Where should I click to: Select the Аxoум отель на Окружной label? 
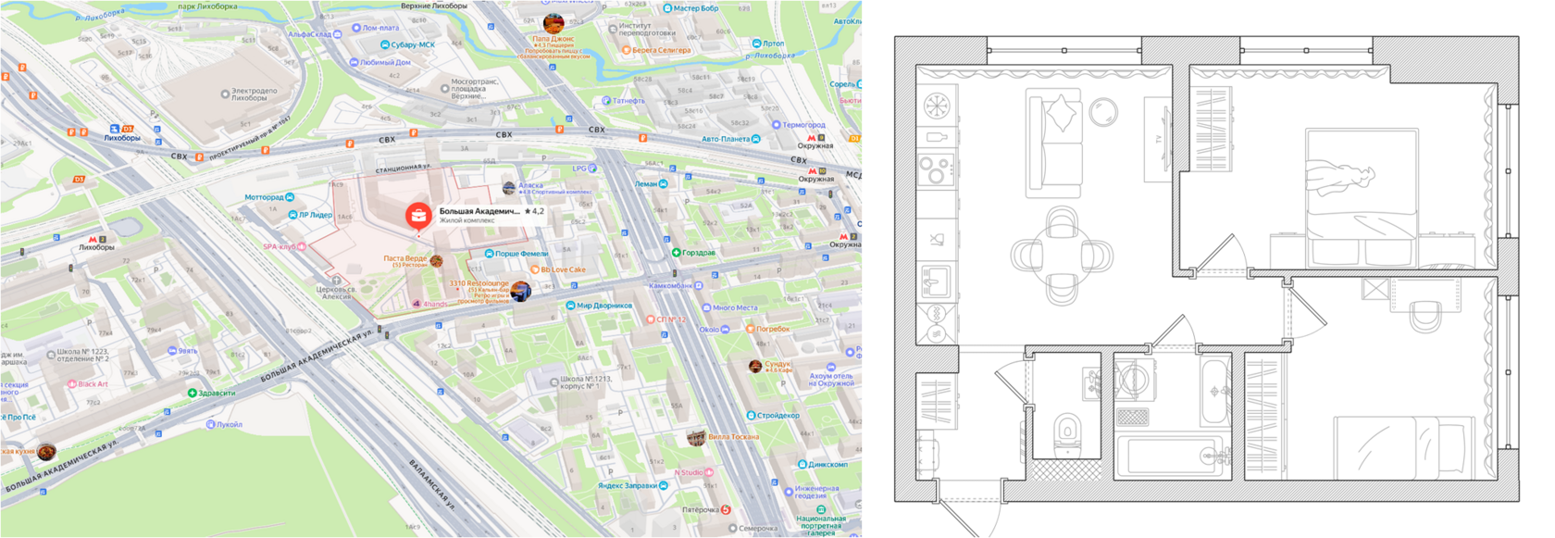click(830, 380)
